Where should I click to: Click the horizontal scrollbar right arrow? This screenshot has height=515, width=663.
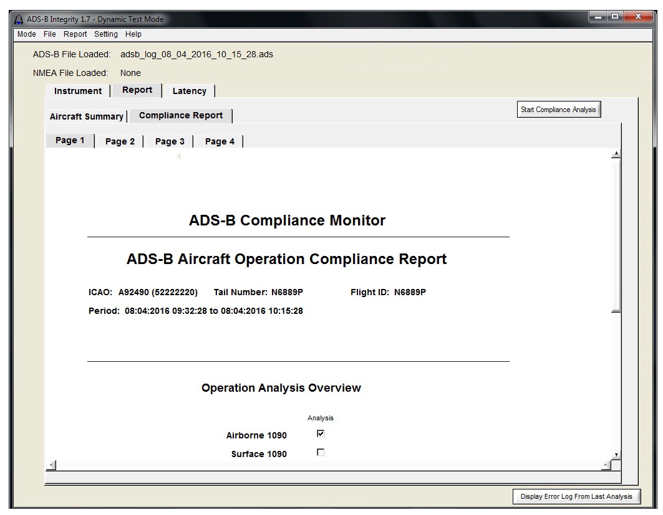point(606,465)
